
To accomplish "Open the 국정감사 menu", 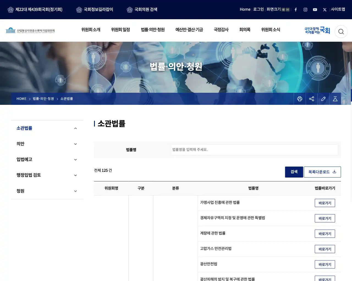I will (221, 30).
